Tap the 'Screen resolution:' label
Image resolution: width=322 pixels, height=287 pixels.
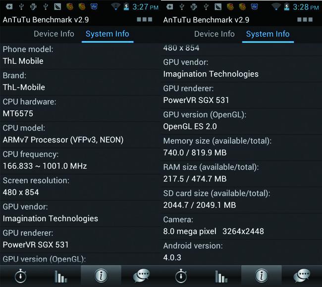tap(36, 181)
